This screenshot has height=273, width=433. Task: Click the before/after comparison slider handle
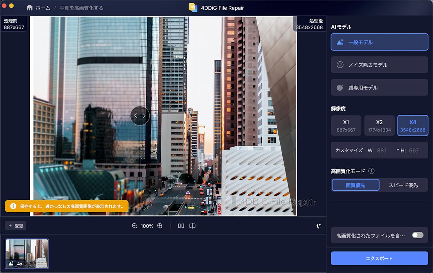coord(140,116)
